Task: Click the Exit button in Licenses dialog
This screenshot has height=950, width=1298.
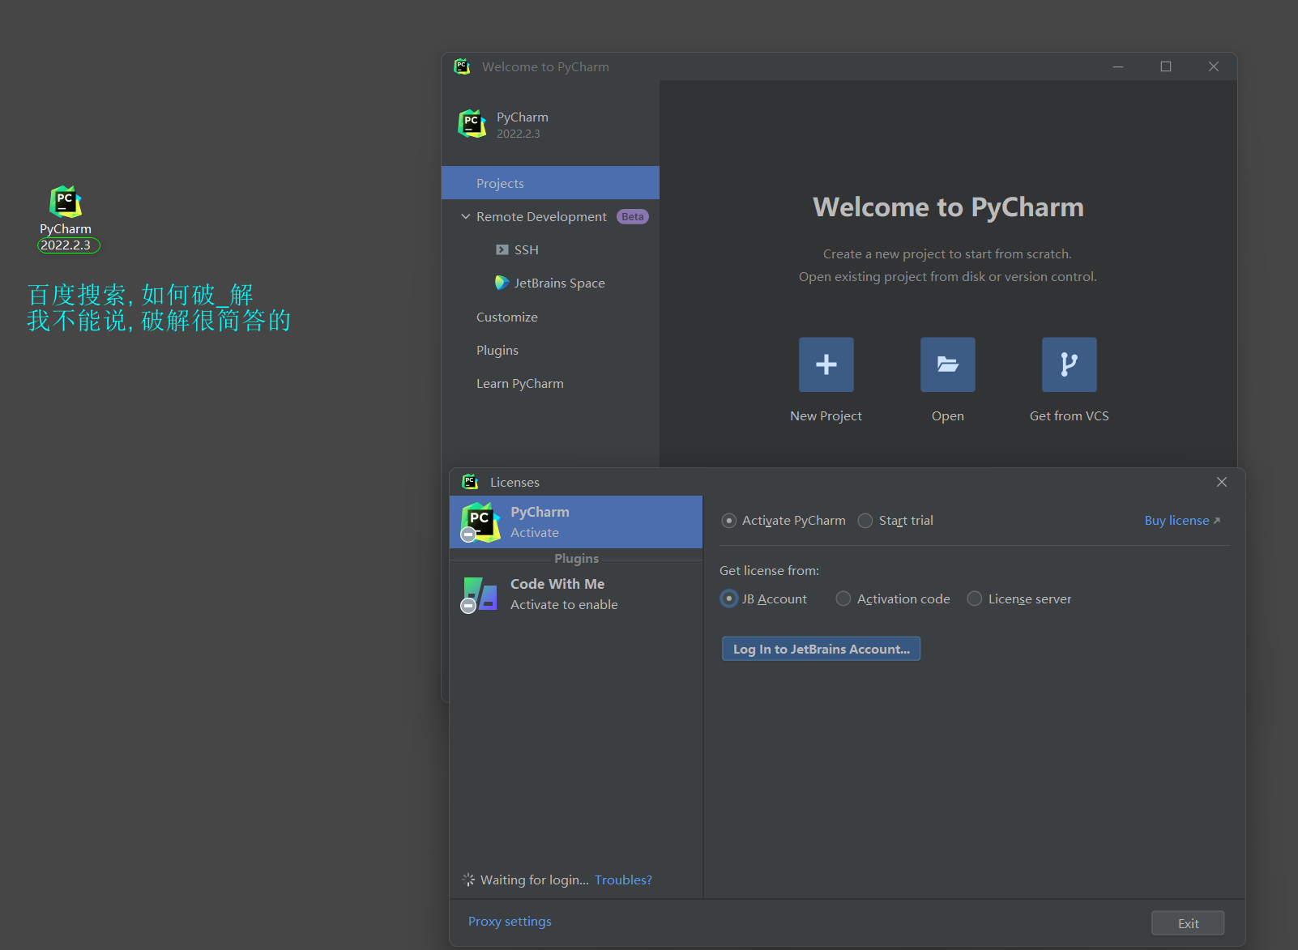Action: [x=1188, y=923]
